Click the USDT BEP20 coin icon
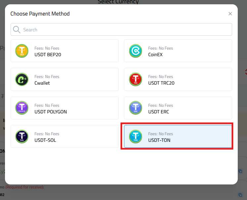The width and height of the screenshot is (247, 200). click(x=22, y=51)
